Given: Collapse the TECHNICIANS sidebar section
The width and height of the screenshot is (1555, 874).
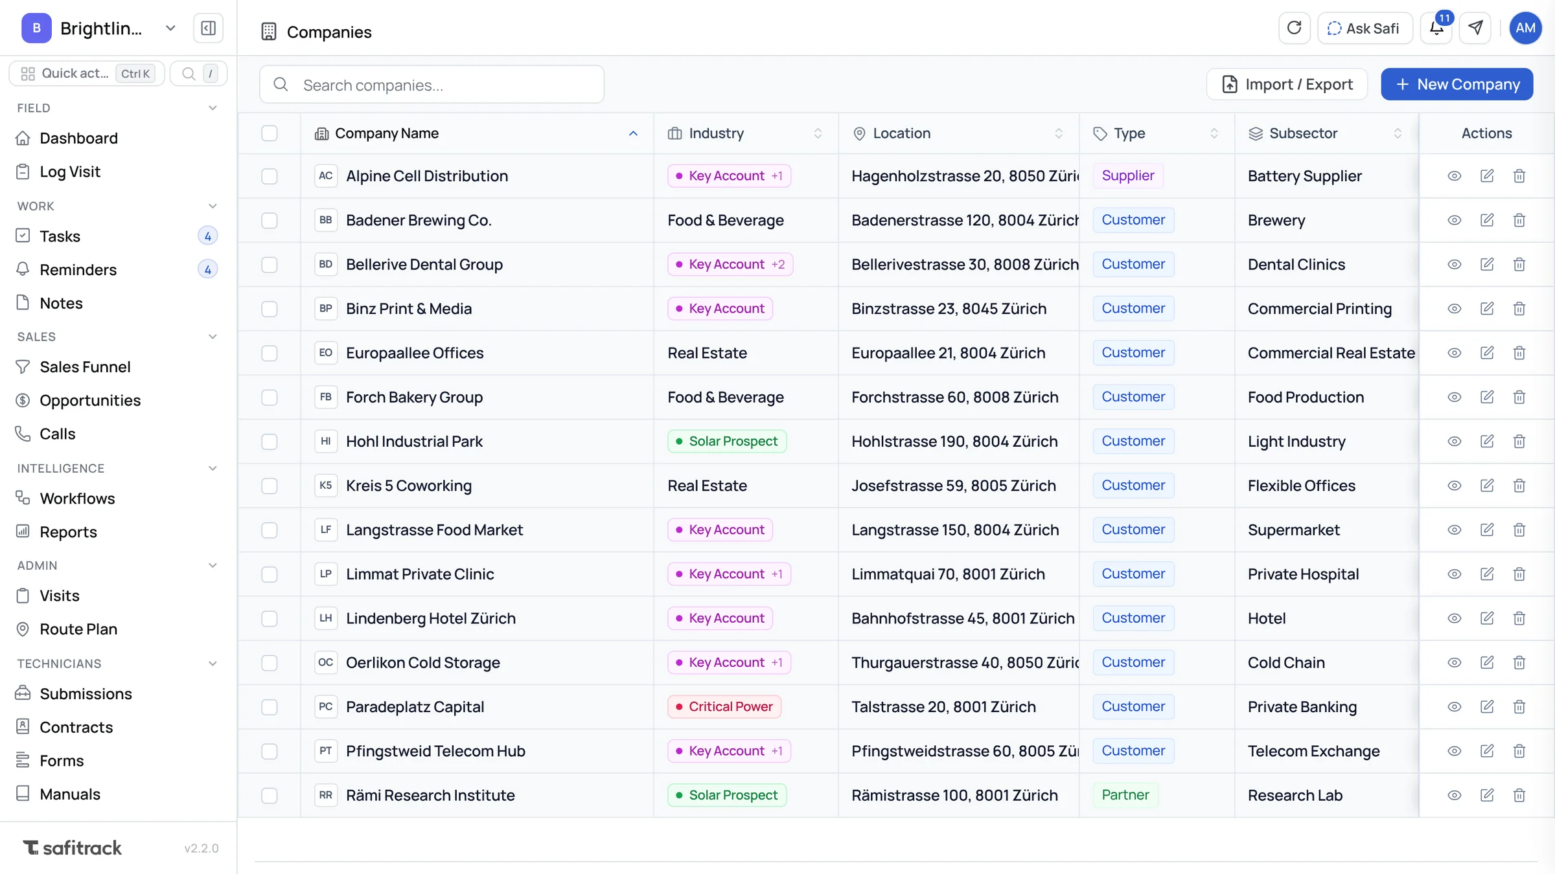Looking at the screenshot, I should (213, 664).
